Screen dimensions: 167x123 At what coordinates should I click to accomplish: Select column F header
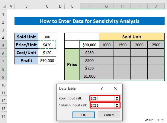pos(89,6)
